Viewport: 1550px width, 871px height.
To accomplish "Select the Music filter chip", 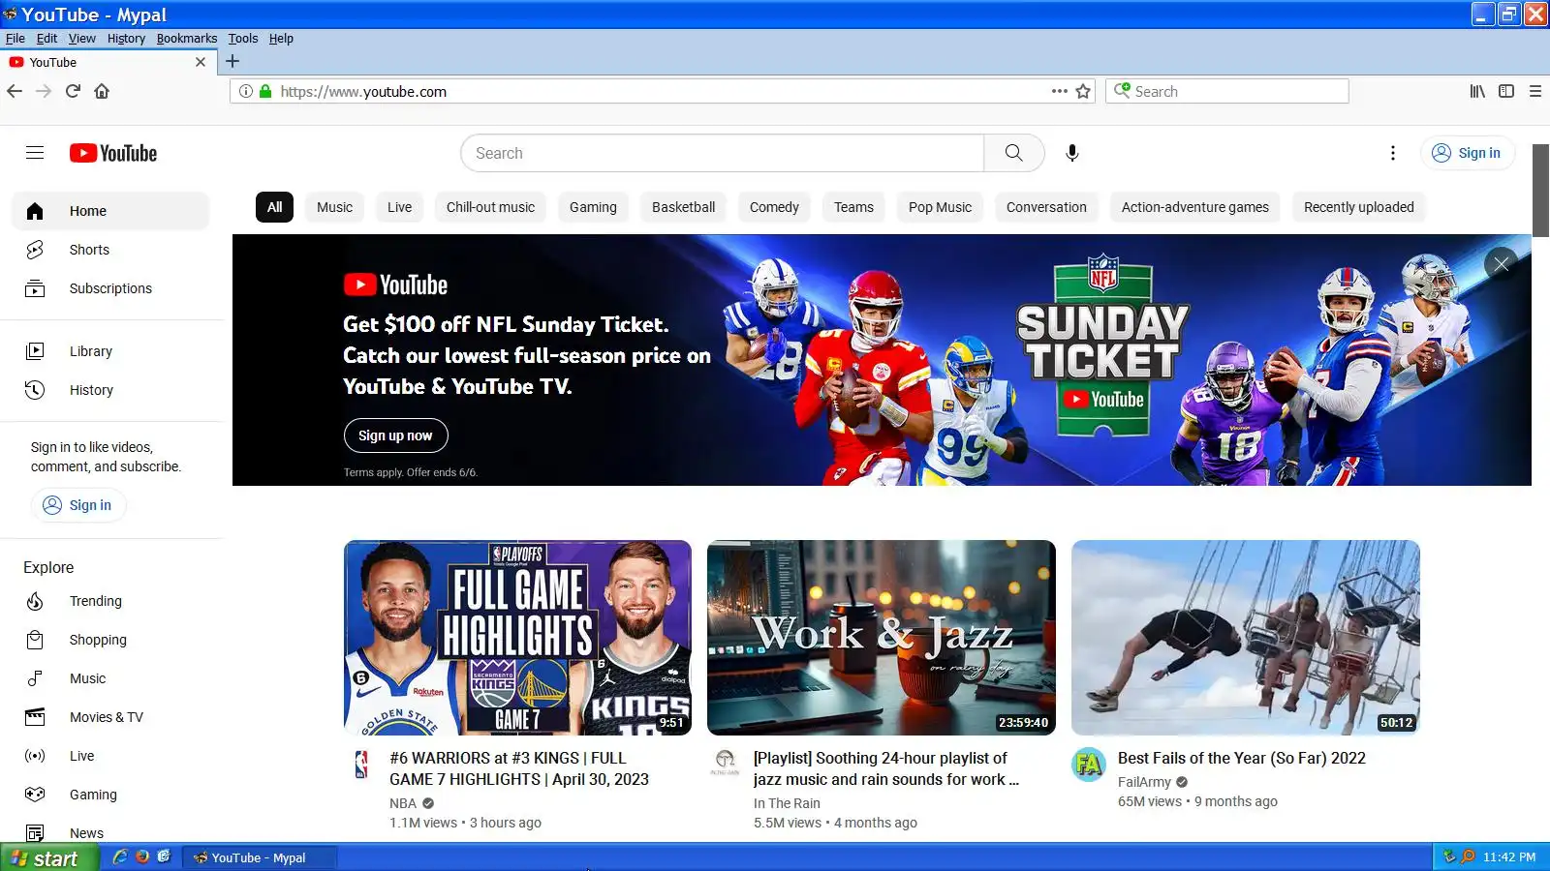I will point(334,207).
